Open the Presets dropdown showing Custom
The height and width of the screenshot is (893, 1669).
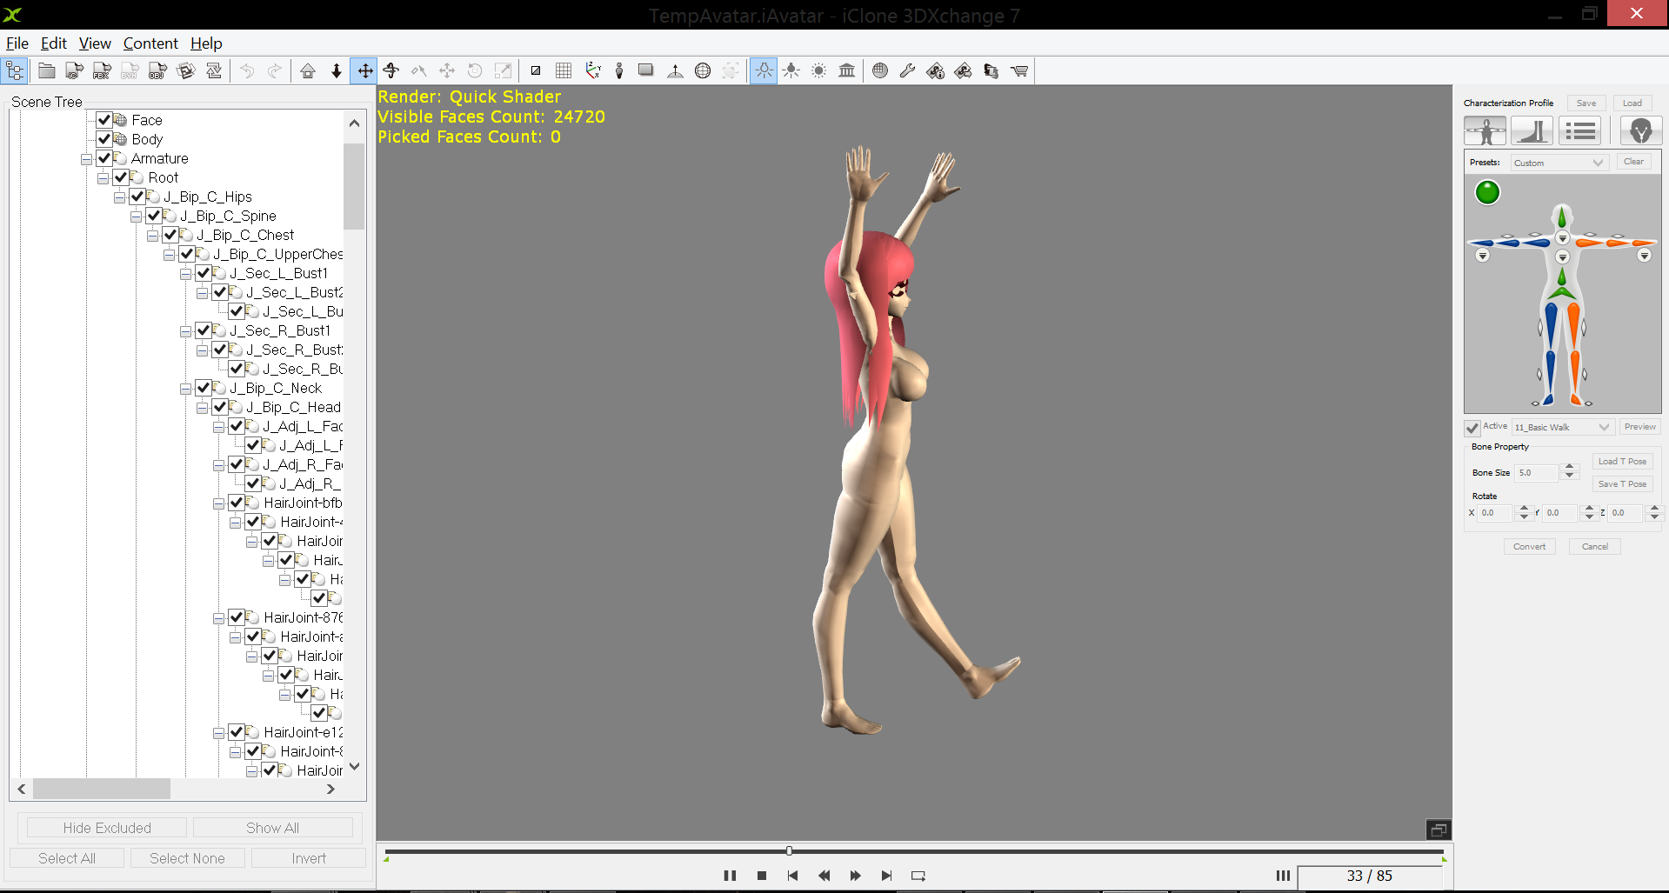[x=1558, y=163]
